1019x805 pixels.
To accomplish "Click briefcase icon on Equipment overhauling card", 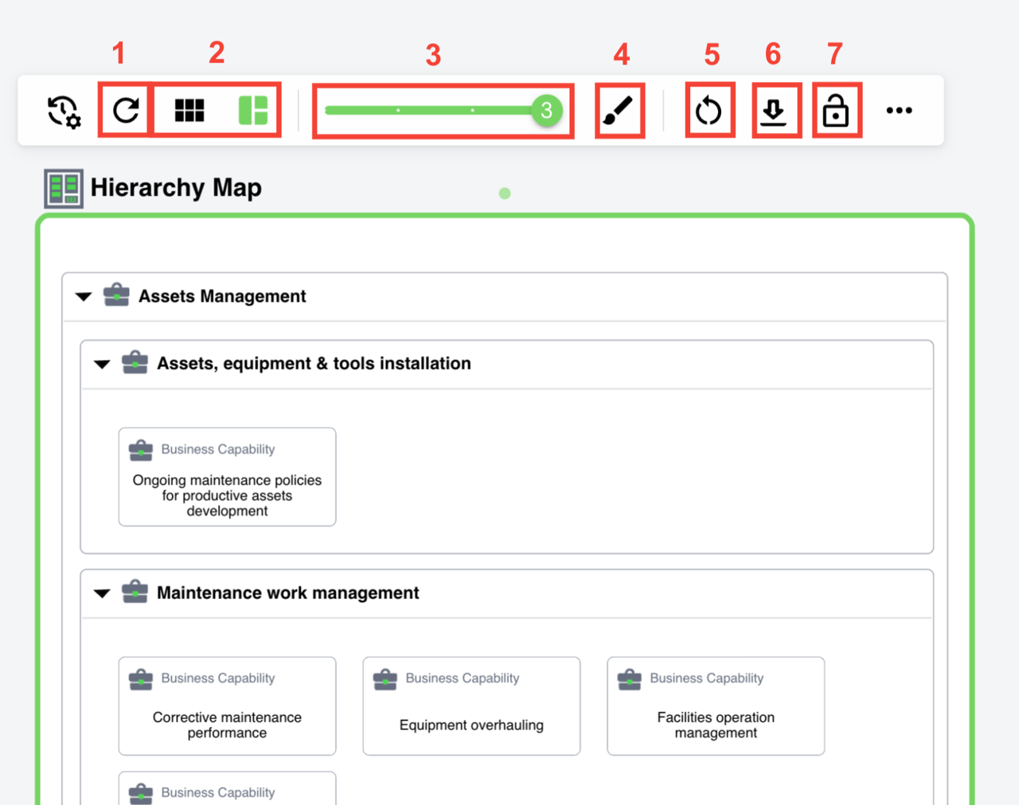I will click(x=385, y=679).
